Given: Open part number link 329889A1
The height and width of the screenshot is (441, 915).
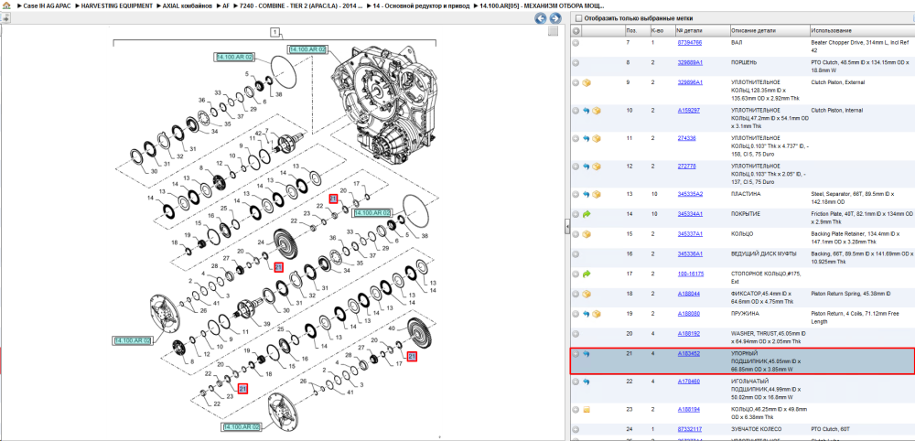Looking at the screenshot, I should coord(690,62).
